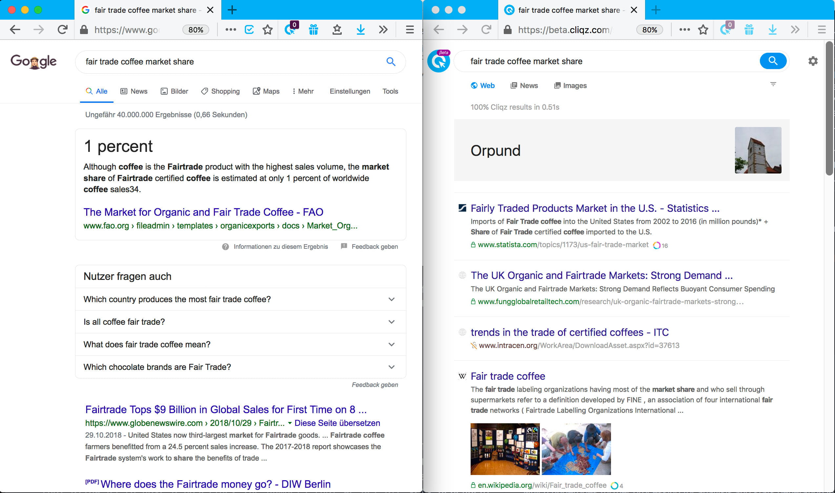Select the Alle tab on Google
This screenshot has width=835, height=493.
coord(96,91)
